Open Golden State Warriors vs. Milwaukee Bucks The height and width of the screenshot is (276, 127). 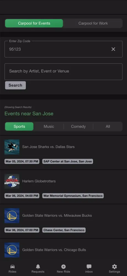coord(57,216)
